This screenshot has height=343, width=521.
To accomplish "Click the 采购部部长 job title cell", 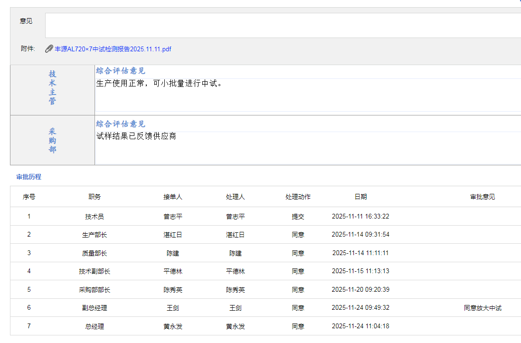I will point(95,290).
